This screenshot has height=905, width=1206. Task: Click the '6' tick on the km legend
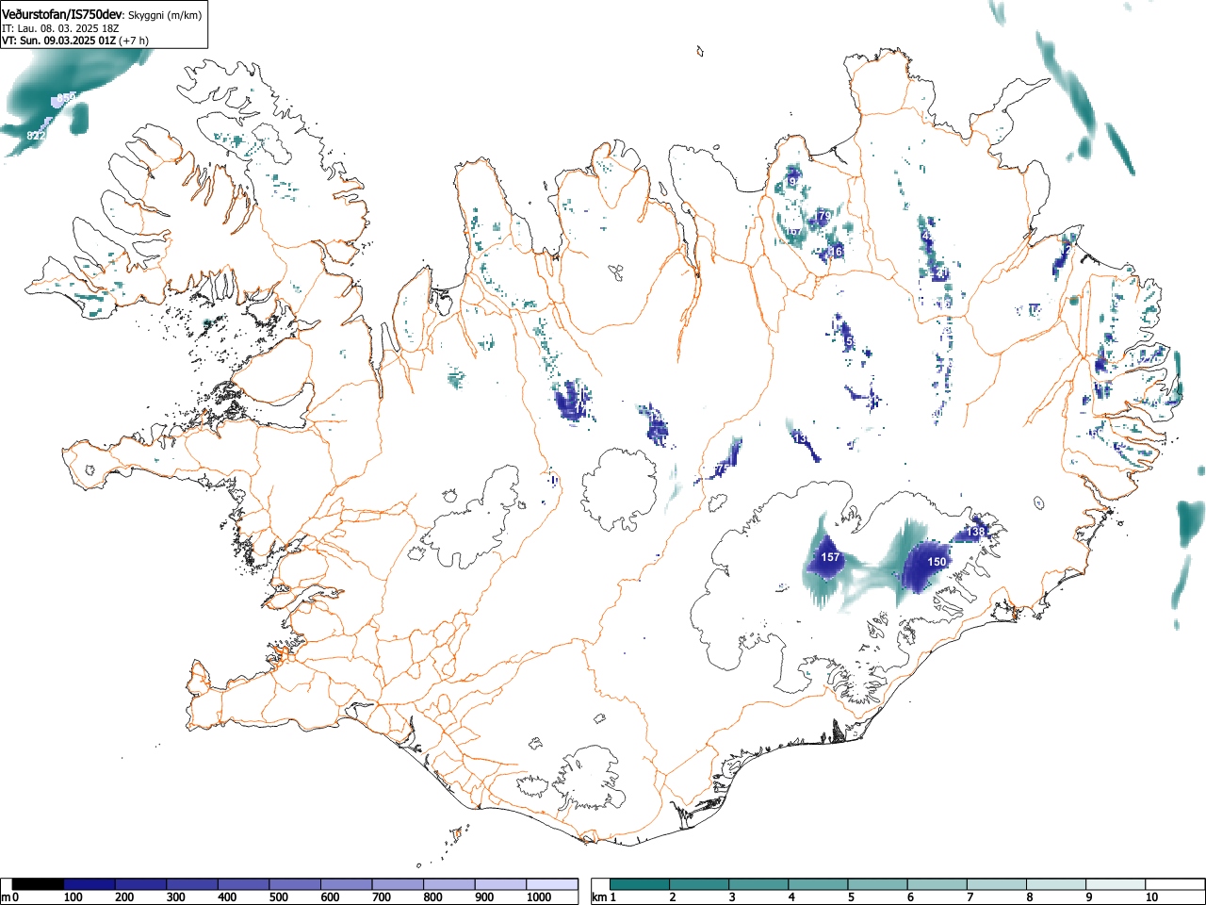911,897
